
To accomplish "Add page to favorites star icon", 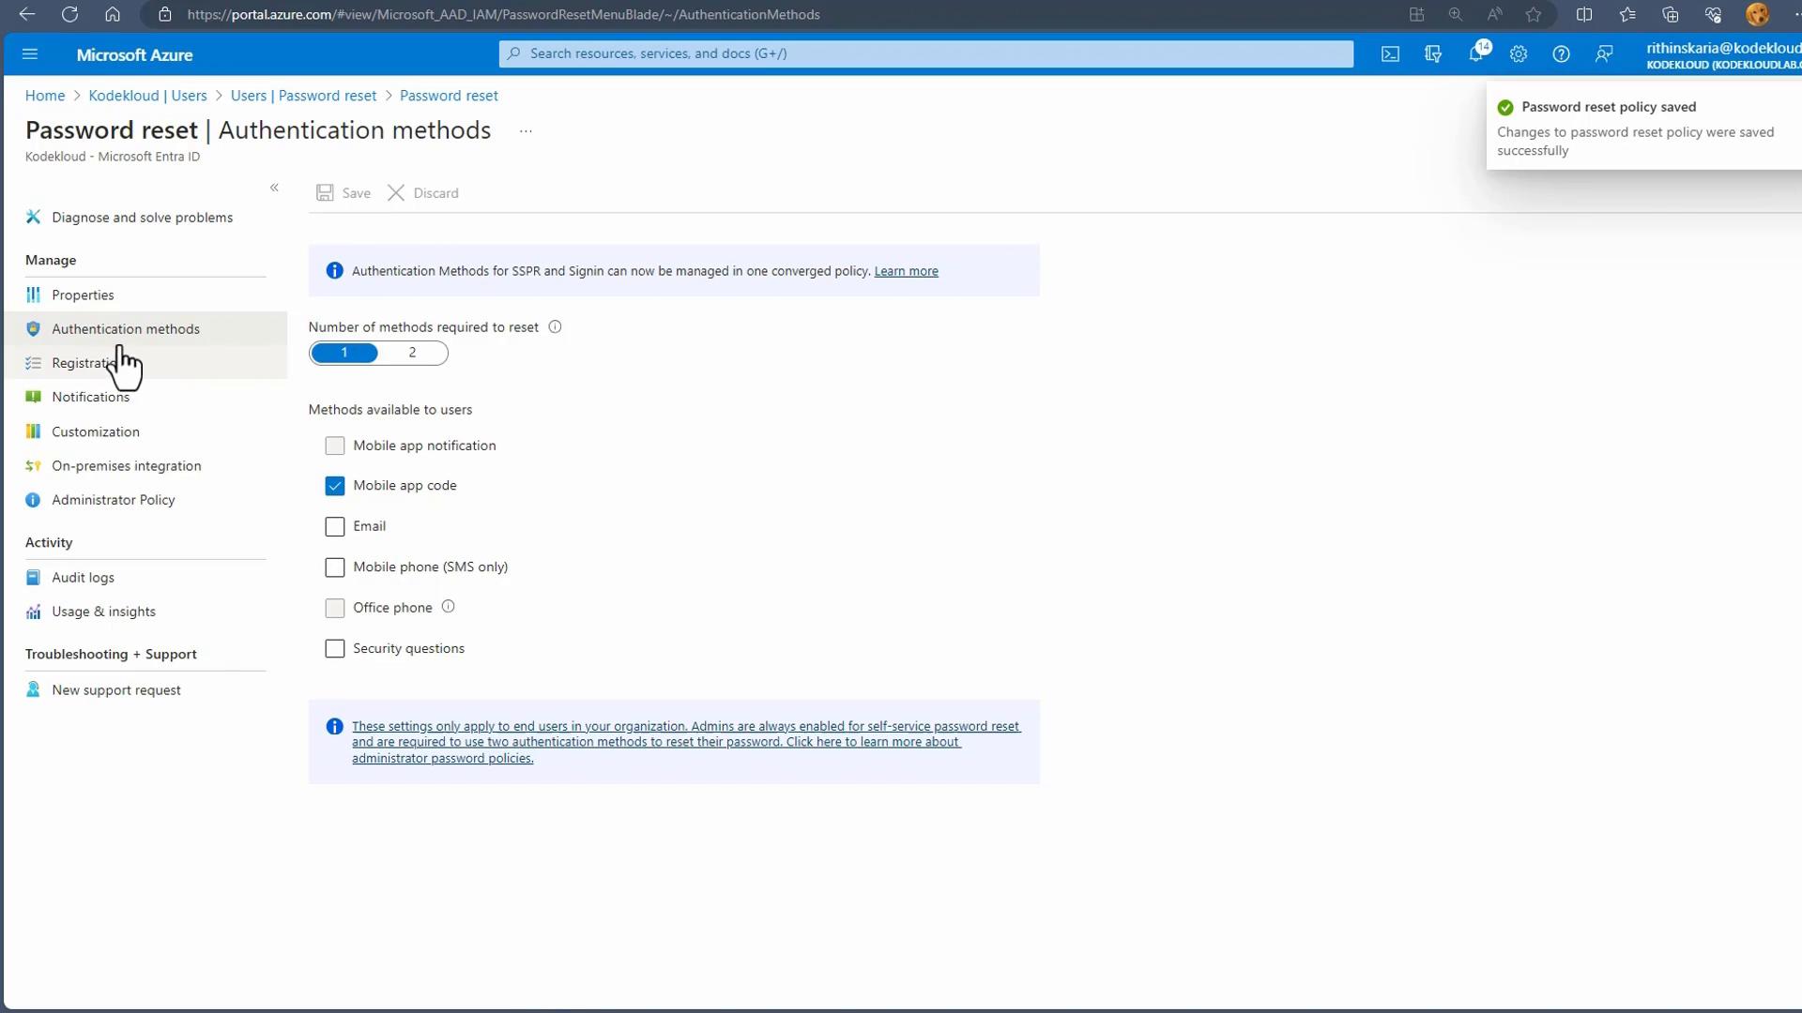I will click(x=1534, y=14).
